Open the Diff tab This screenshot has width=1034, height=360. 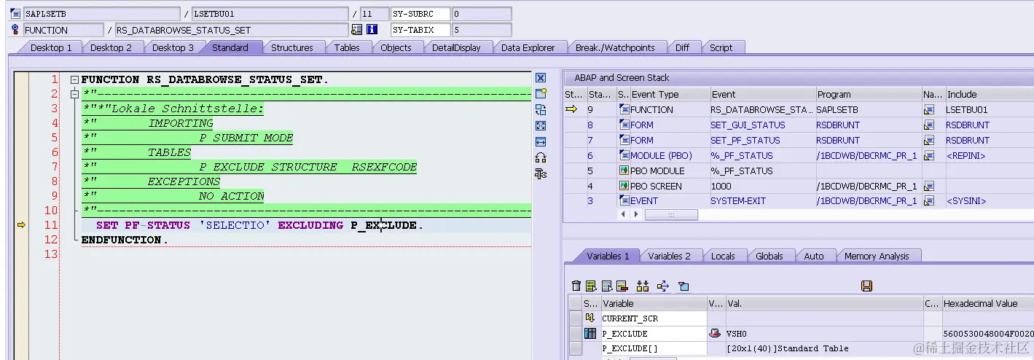click(682, 47)
